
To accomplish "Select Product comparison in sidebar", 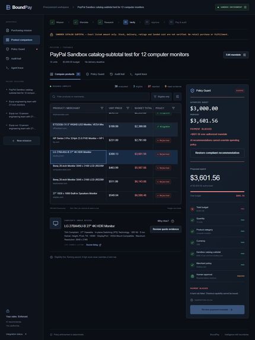I will (x=21, y=40).
